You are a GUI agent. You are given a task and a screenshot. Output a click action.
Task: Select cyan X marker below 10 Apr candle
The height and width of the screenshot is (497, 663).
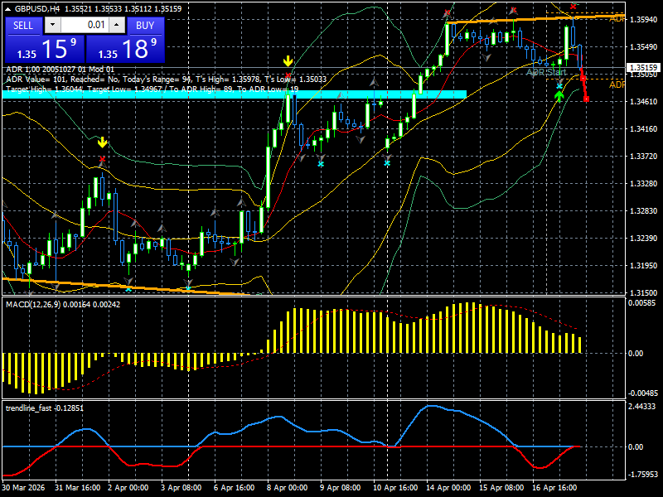[x=387, y=162]
